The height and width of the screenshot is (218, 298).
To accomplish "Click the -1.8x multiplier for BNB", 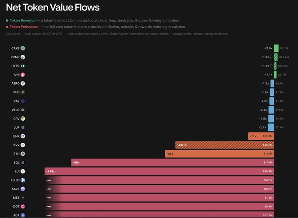I will click(264, 92).
